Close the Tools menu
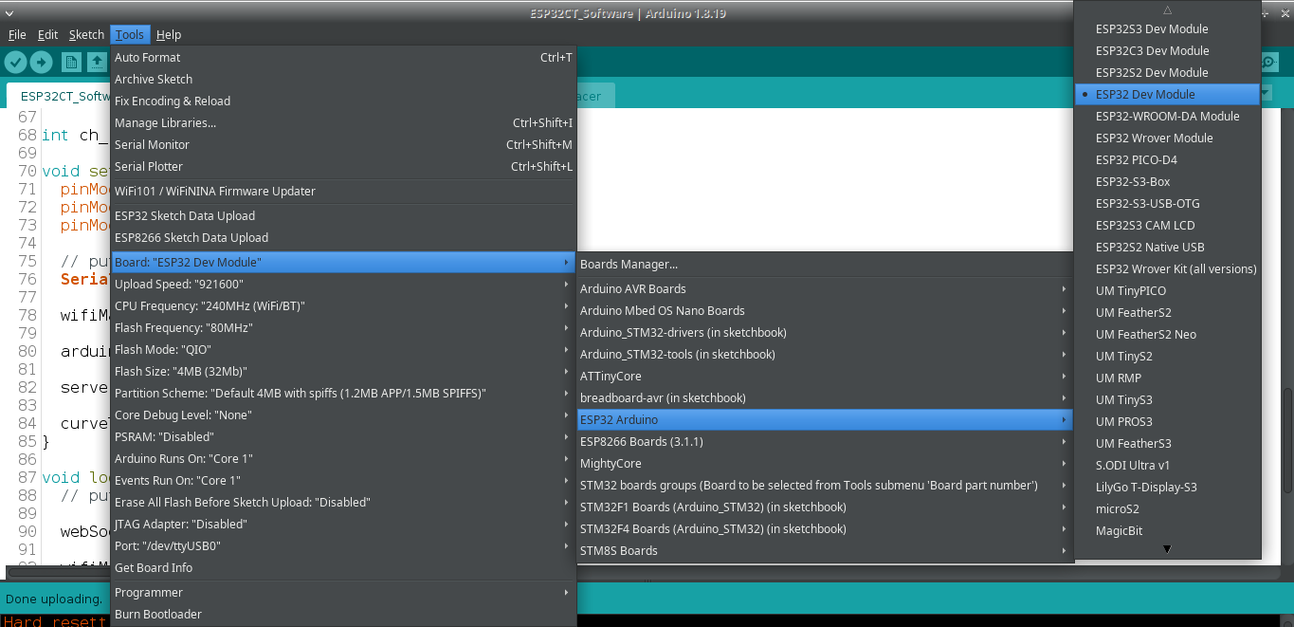 pos(130,34)
